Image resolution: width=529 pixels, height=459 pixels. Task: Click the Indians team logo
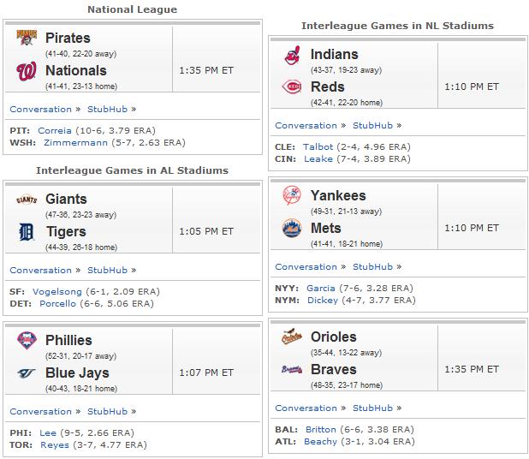pos(292,55)
